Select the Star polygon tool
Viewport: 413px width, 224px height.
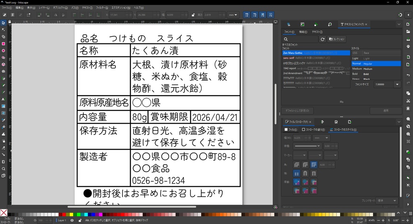click(3, 57)
